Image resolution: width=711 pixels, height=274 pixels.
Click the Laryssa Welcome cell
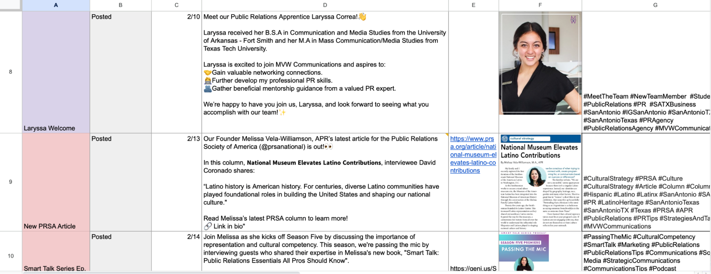[x=56, y=72]
